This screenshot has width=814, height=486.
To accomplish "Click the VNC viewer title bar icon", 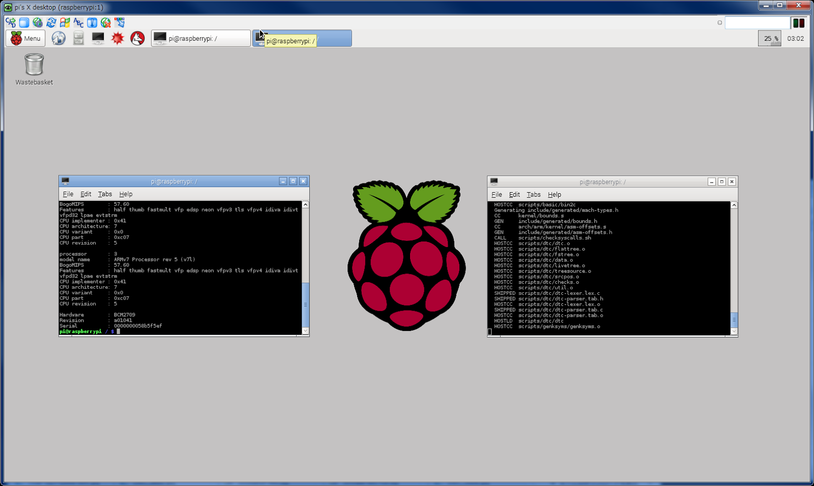I will click(x=8, y=7).
